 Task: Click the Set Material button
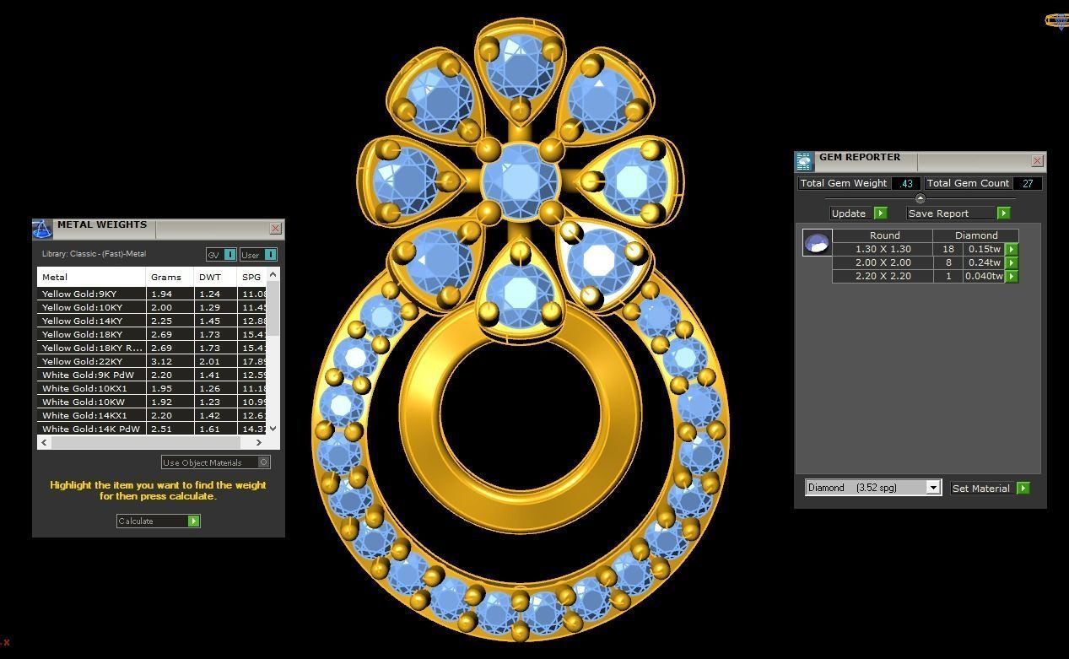(x=990, y=488)
